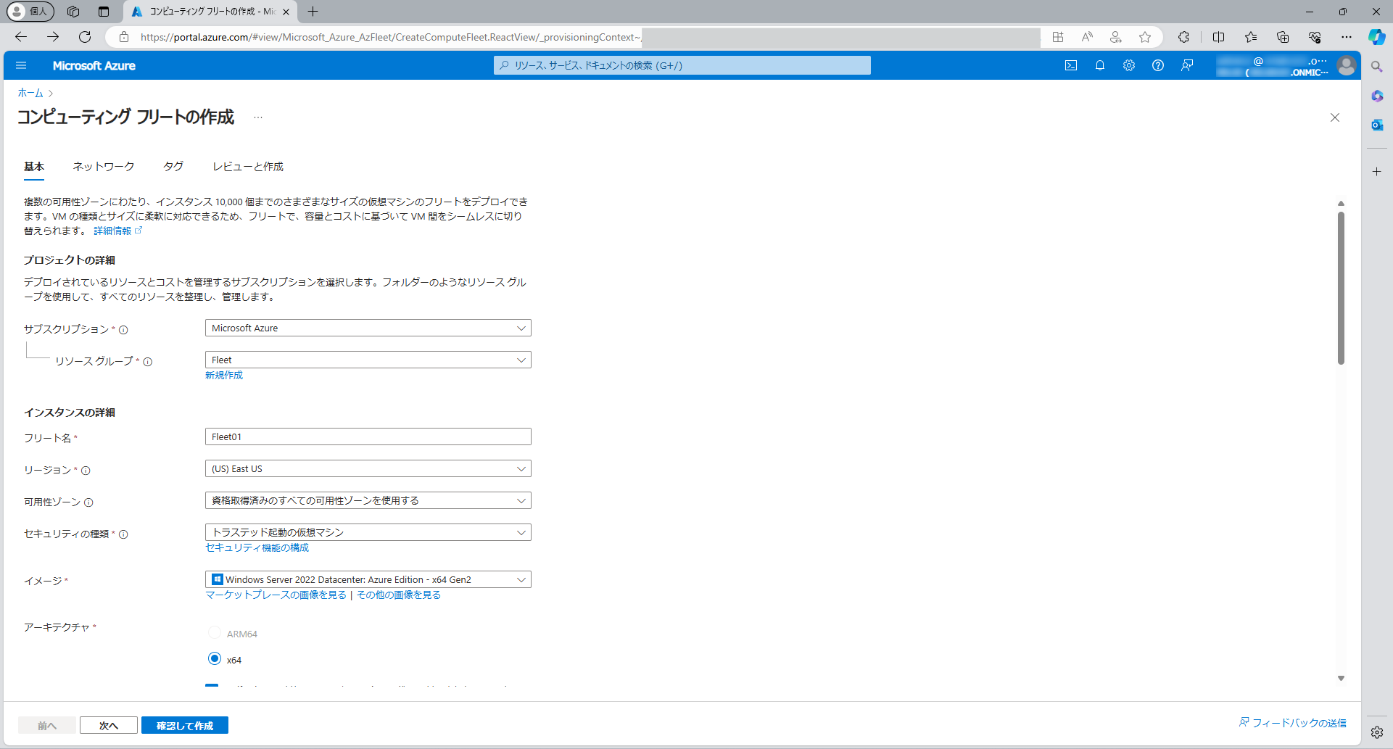Image resolution: width=1393 pixels, height=749 pixels.
Task: Open the Edge sidebar search icon
Action: coord(1377,67)
